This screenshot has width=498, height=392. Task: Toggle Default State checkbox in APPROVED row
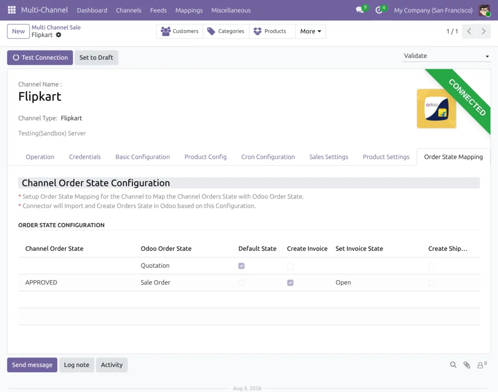pyautogui.click(x=242, y=283)
